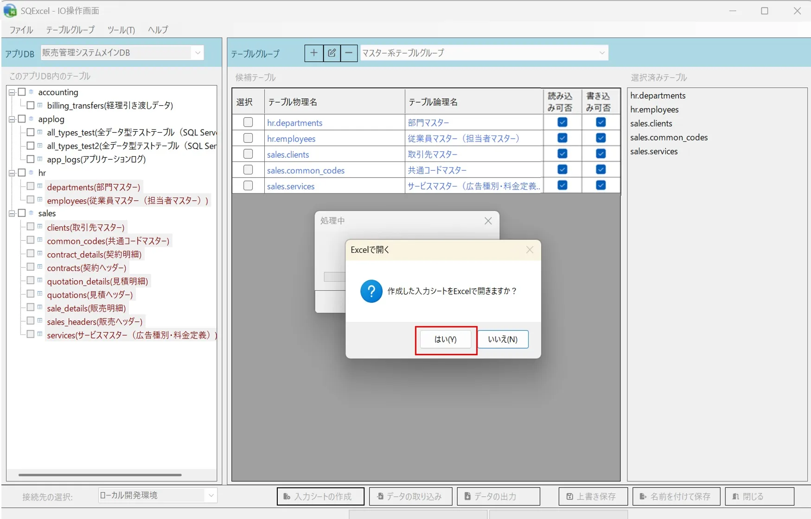Screen dimensions: 811x519
Task: Click the blue question mark dialog icon
Action: click(371, 291)
